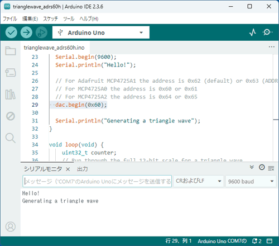The image size is (279, 246).
Task: Open the 9600 baud rate dropdown
Action: pyautogui.click(x=251, y=181)
